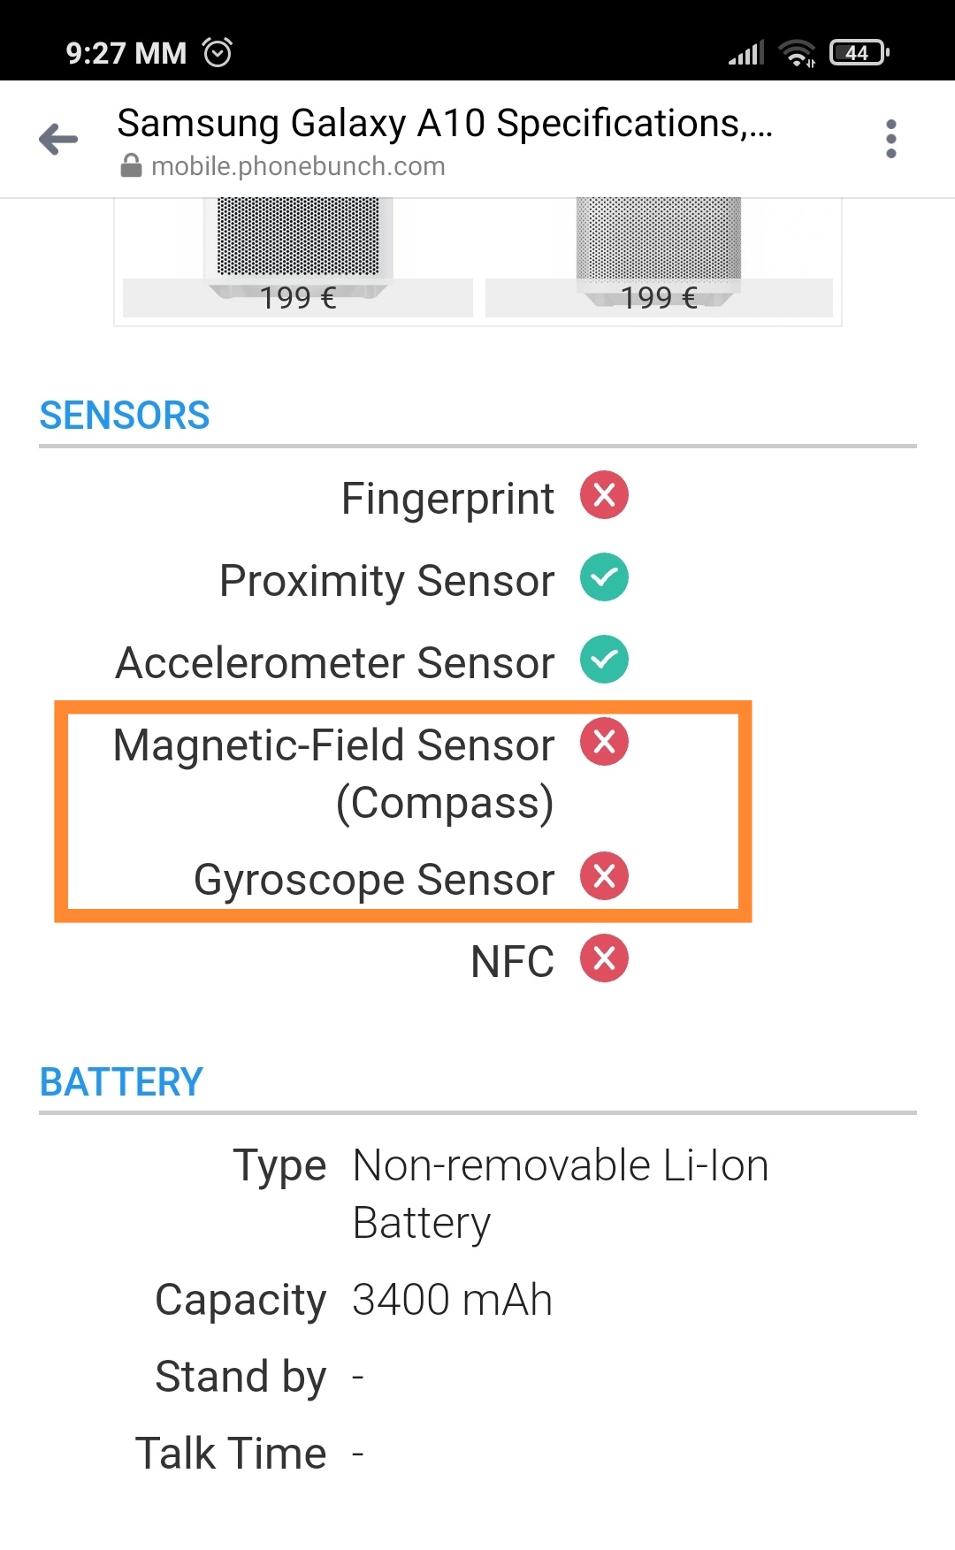Tap the mobile.phonebunch.com address text
955x1550 pixels.
(298, 166)
